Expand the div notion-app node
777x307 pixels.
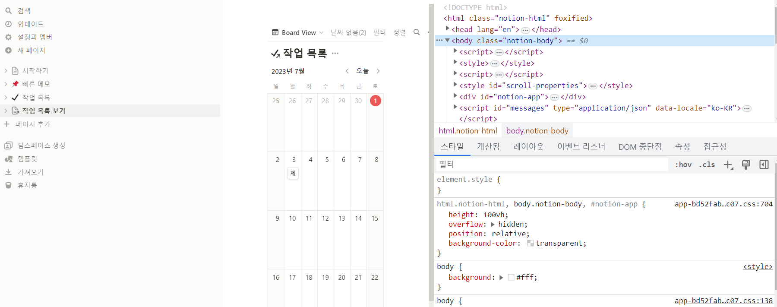[x=455, y=96]
